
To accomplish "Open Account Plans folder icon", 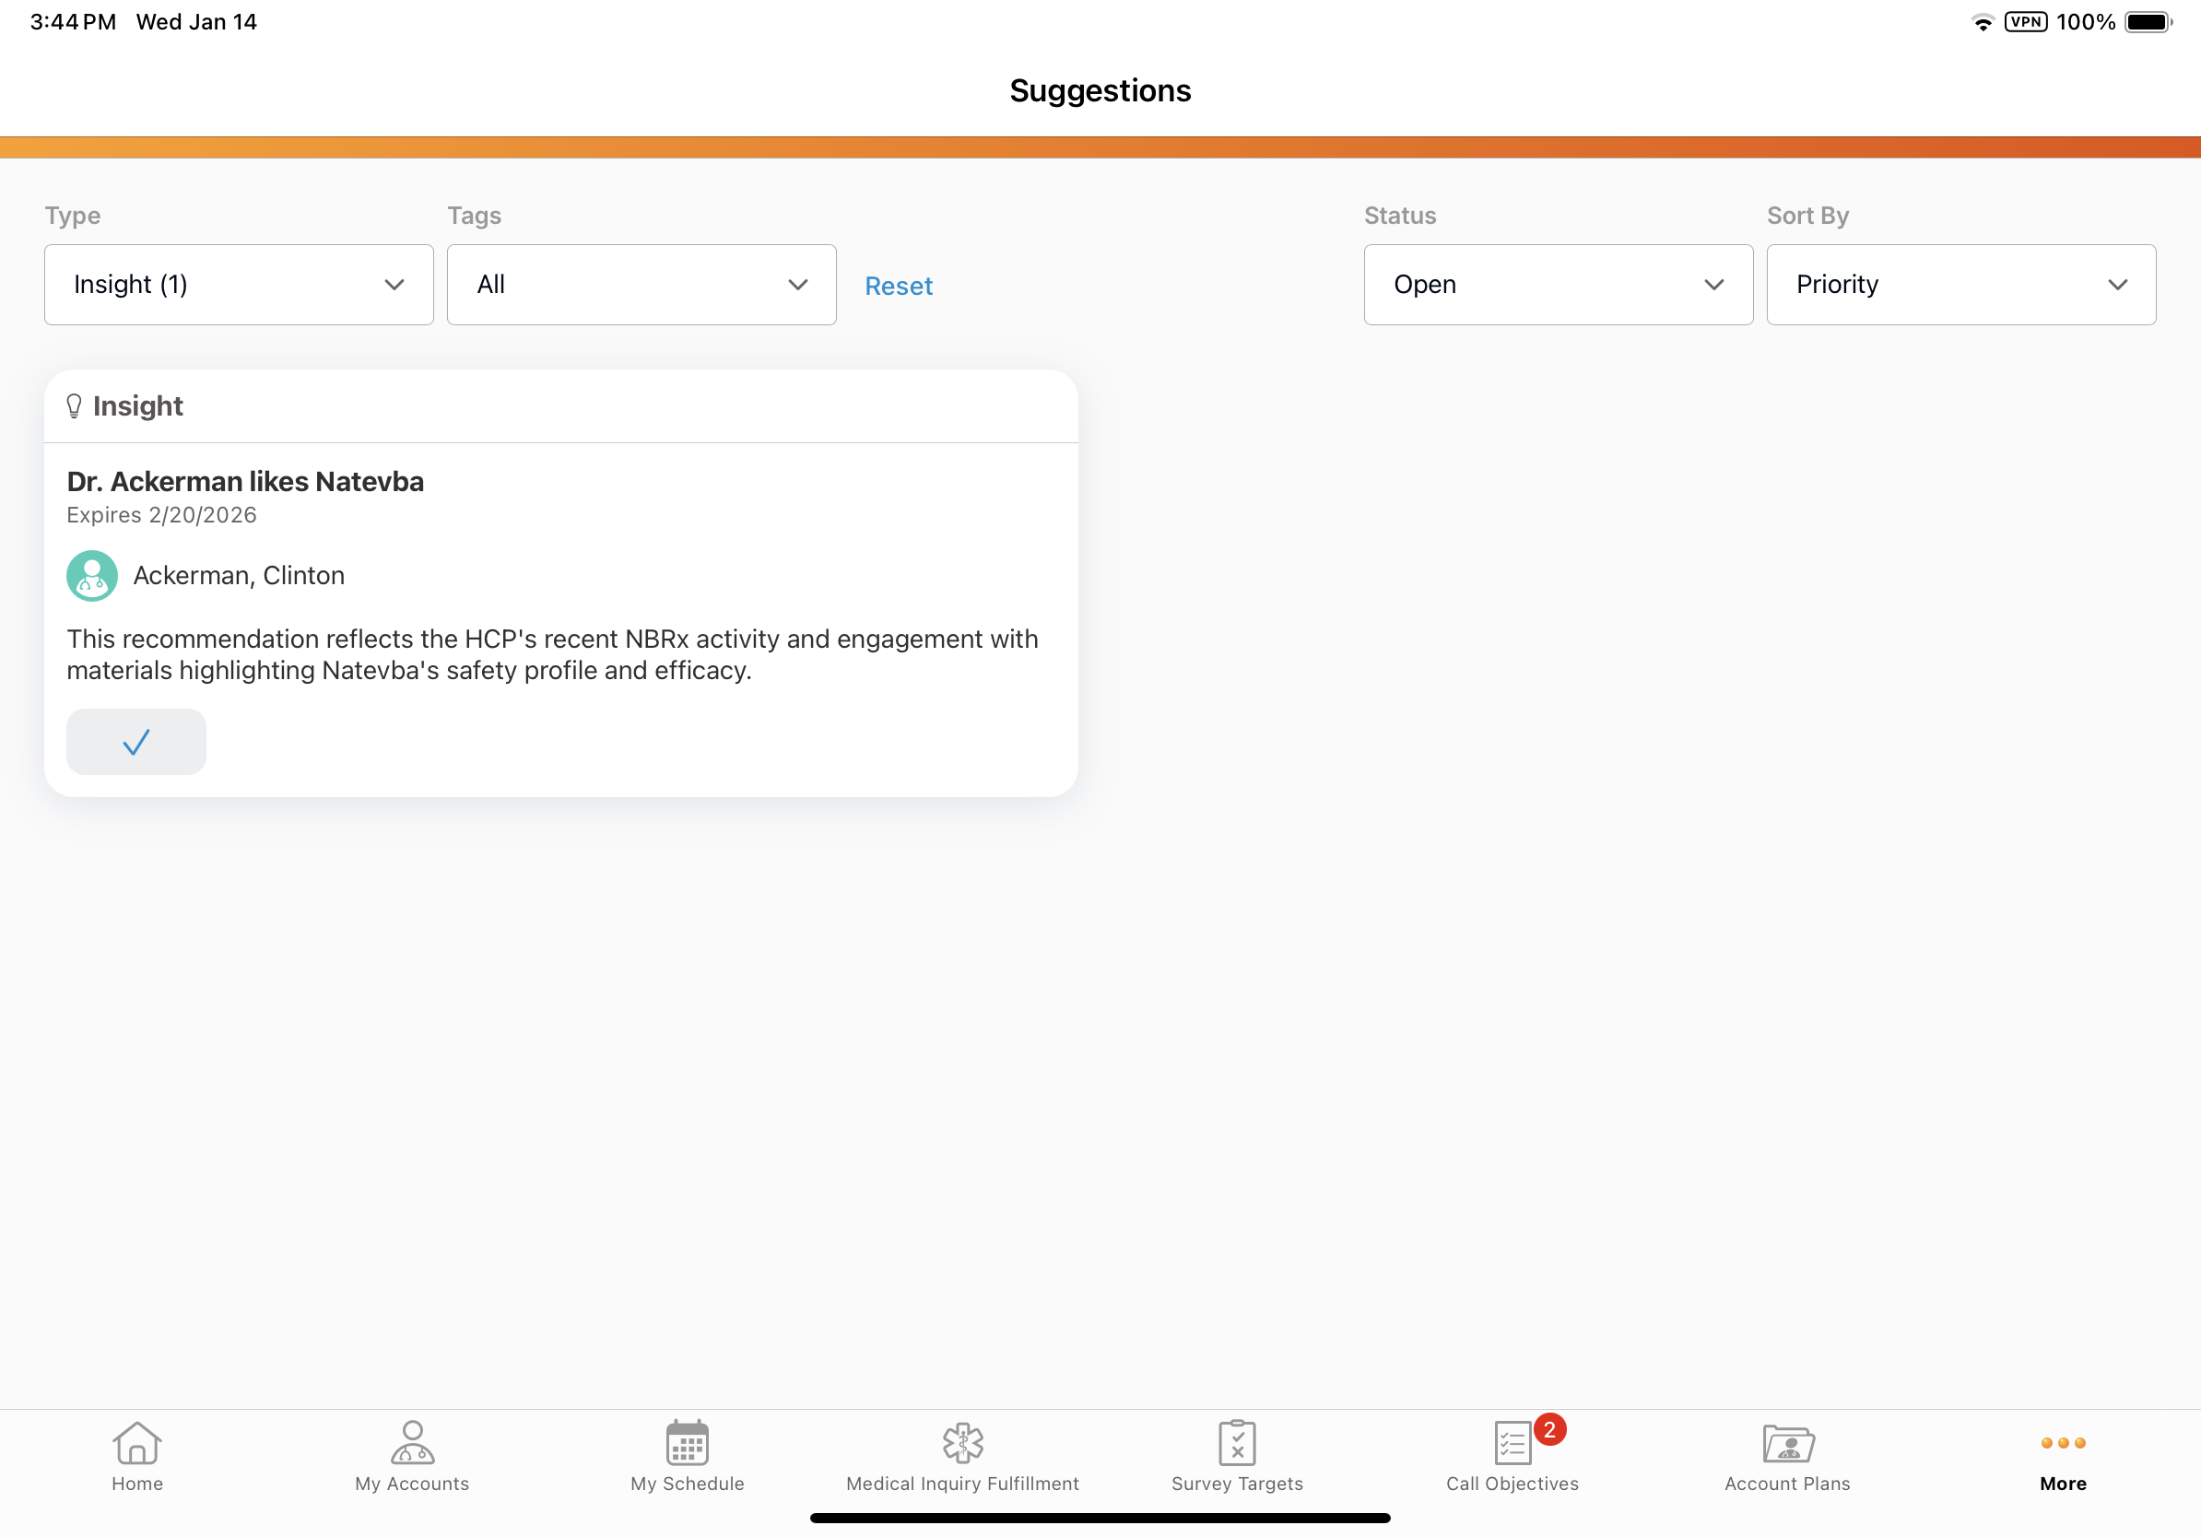I will (x=1787, y=1442).
